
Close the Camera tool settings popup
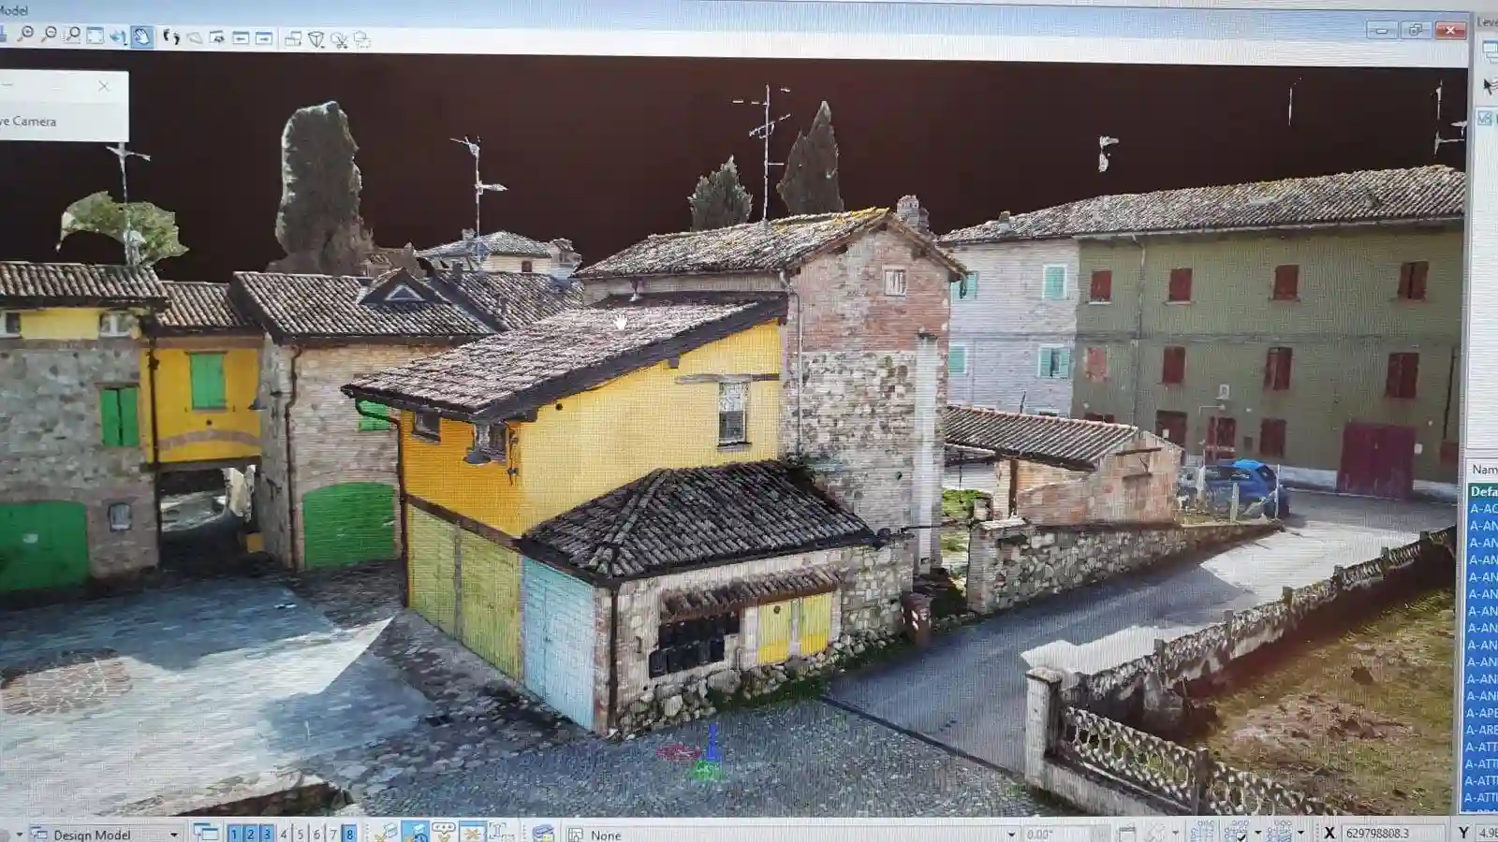tap(104, 86)
